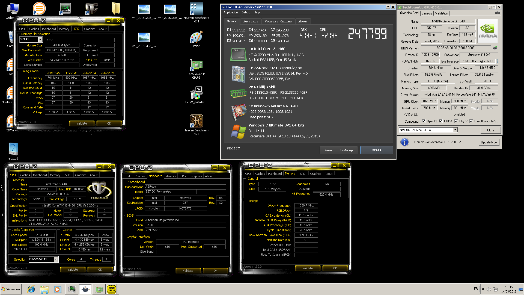The image size is (524, 295).
Task: Switch to Aquamark taskbar button
Action: click(85, 289)
